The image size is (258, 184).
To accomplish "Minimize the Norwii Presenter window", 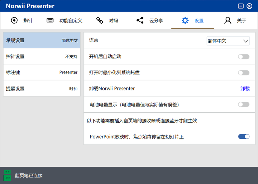I will pos(241,6).
